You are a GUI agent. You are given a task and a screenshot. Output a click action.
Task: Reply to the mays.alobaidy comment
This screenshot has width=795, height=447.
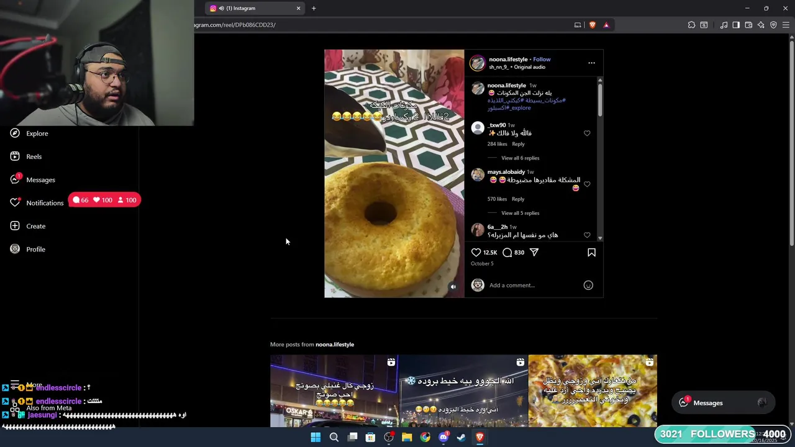click(518, 199)
